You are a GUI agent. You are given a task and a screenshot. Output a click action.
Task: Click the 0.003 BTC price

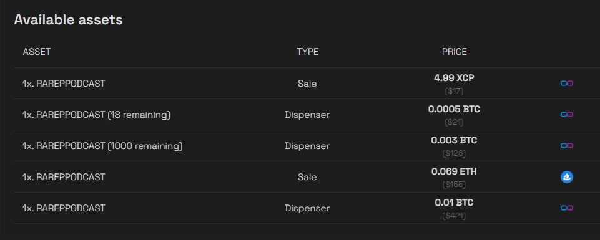point(454,140)
